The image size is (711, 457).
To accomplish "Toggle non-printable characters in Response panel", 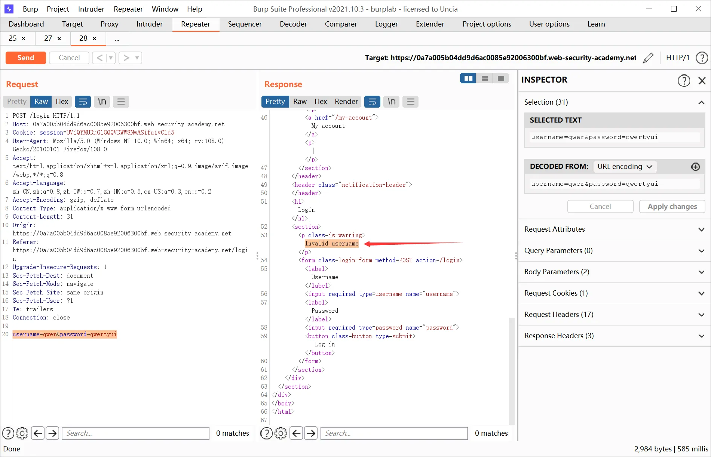I will [392, 102].
